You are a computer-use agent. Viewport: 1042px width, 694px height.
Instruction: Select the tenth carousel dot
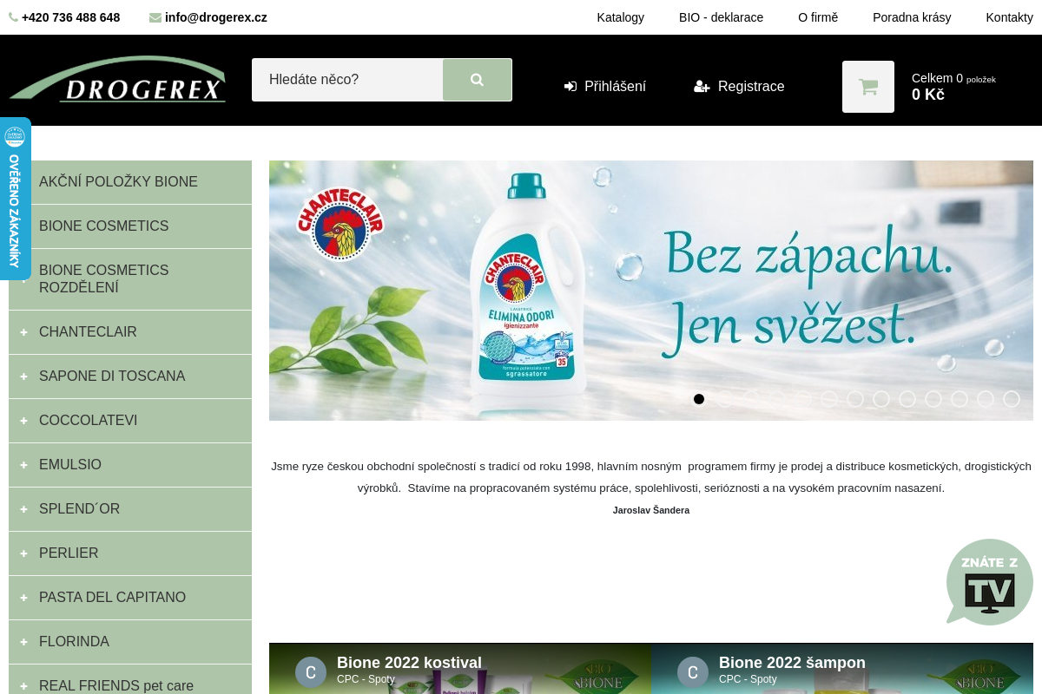point(933,399)
